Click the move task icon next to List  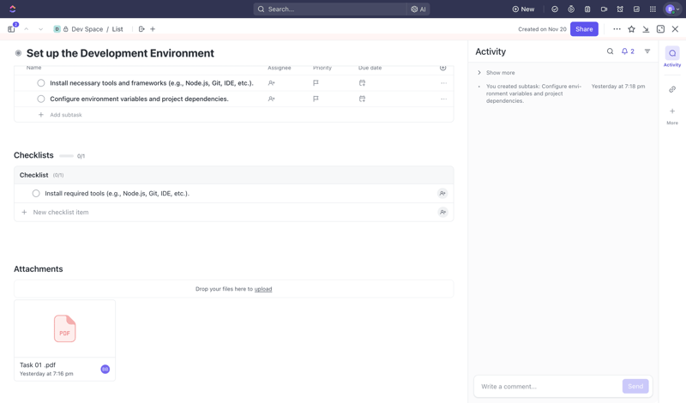[x=141, y=29]
